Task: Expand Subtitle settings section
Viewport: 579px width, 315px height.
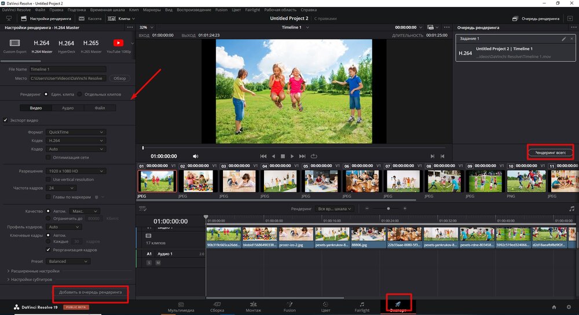Action: [x=30, y=280]
